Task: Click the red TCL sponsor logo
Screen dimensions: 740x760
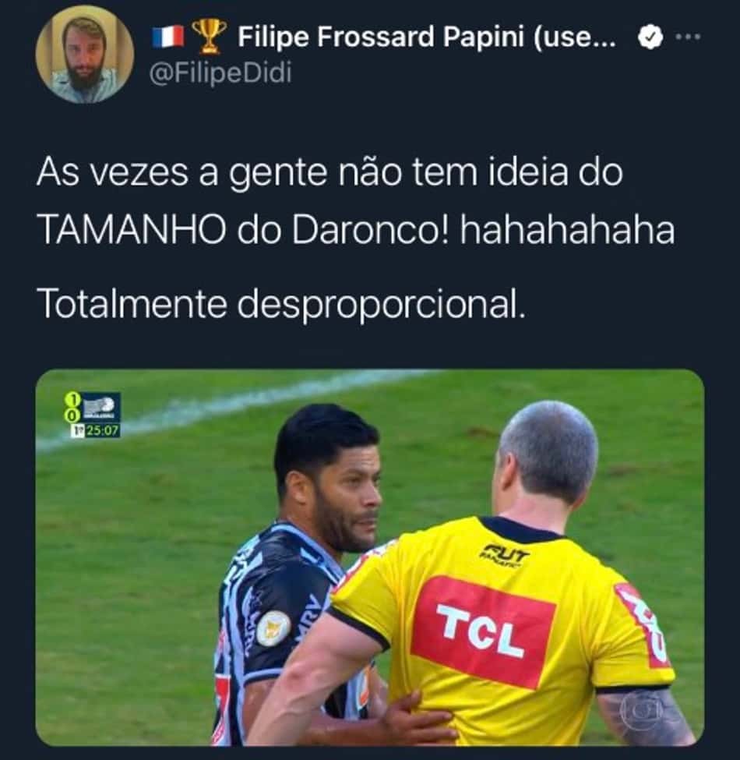Action: pyautogui.click(x=483, y=632)
